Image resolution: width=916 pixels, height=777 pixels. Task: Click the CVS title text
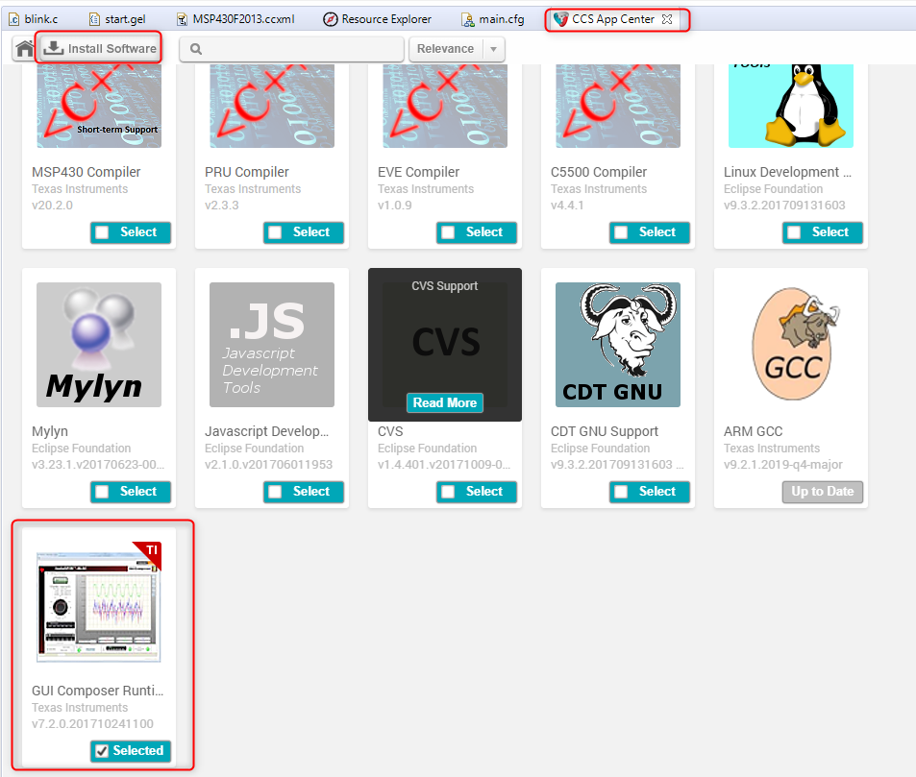click(390, 431)
